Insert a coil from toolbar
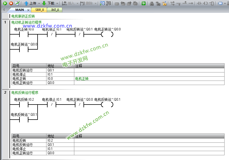229x160 pixels. point(205,3)
